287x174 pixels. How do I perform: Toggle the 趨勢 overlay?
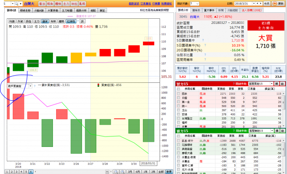(61, 22)
